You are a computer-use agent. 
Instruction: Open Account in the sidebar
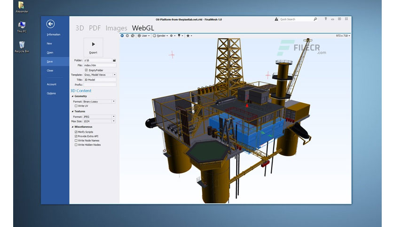click(51, 84)
